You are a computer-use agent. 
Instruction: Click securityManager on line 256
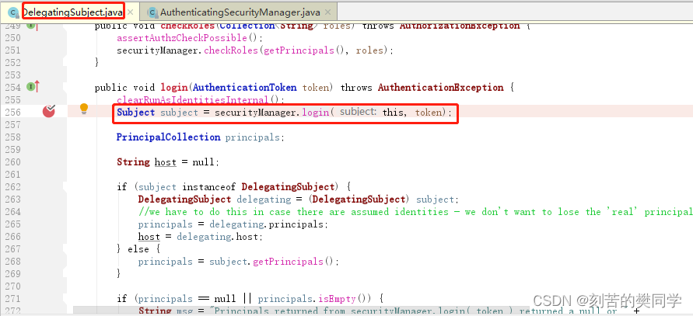[255, 112]
